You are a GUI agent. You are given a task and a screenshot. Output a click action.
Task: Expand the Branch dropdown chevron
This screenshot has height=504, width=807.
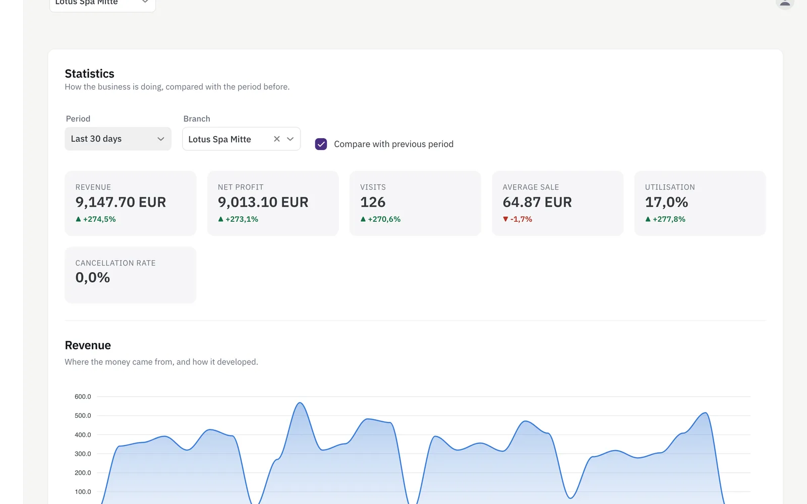(x=291, y=139)
